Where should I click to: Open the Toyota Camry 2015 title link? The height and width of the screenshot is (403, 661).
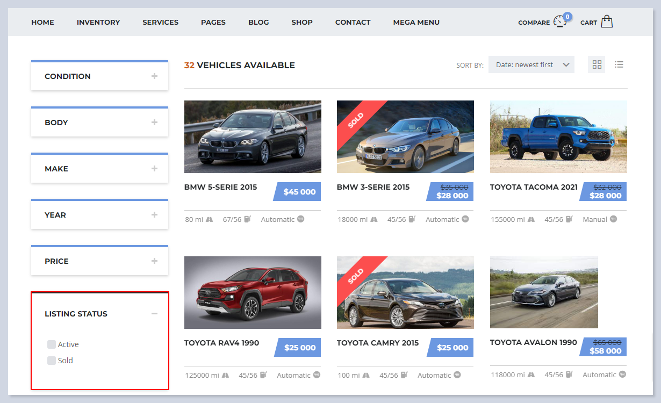377,343
